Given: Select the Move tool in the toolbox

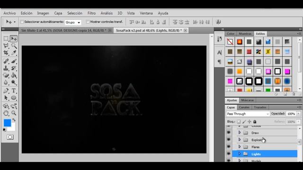Looking at the screenshot, I should coord(14,39).
